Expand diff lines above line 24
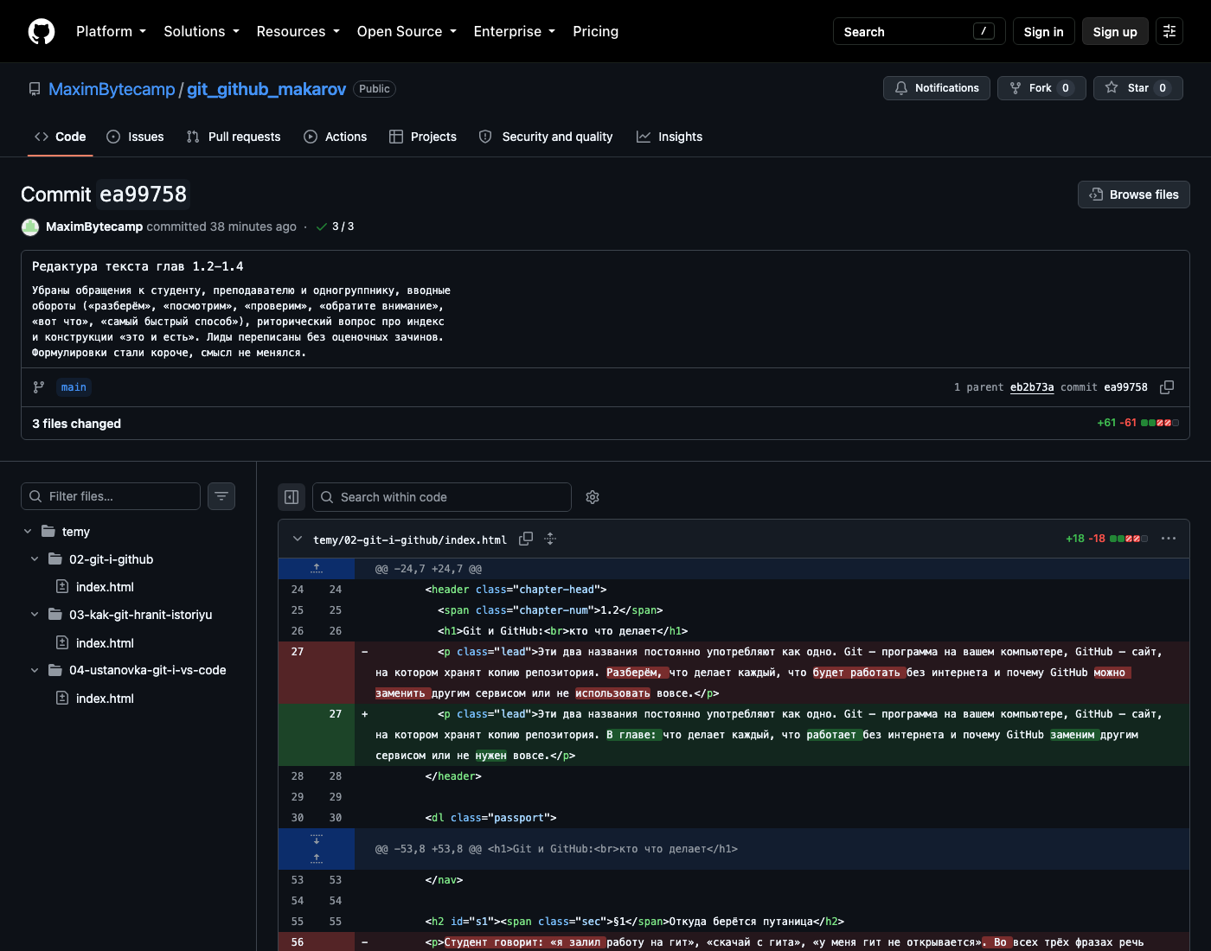The width and height of the screenshot is (1211, 951). click(x=317, y=569)
